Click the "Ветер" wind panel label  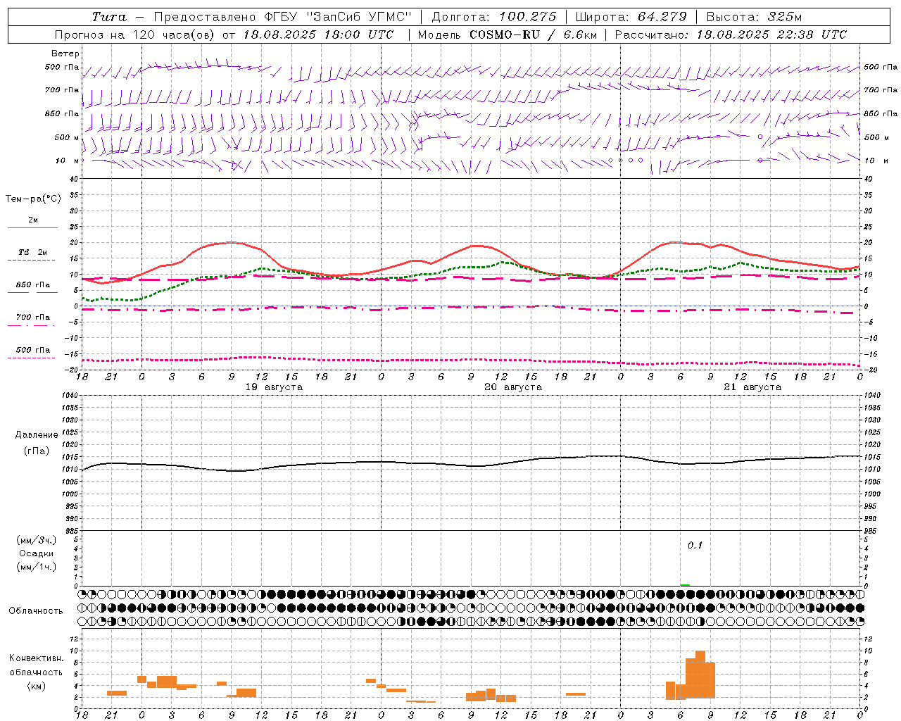tap(65, 54)
